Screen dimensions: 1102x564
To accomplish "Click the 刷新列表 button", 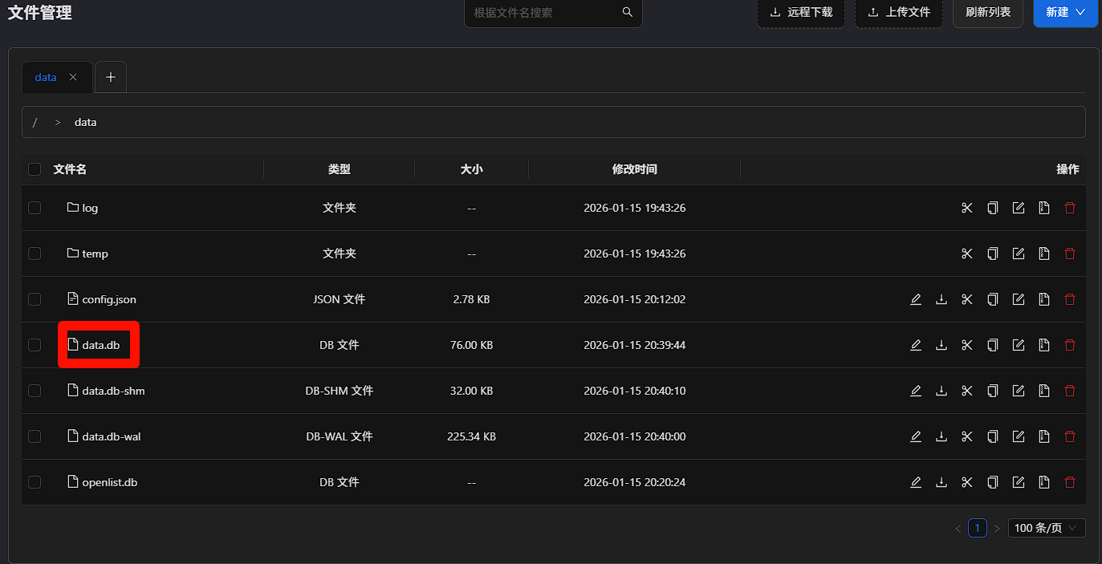I will 988,13.
